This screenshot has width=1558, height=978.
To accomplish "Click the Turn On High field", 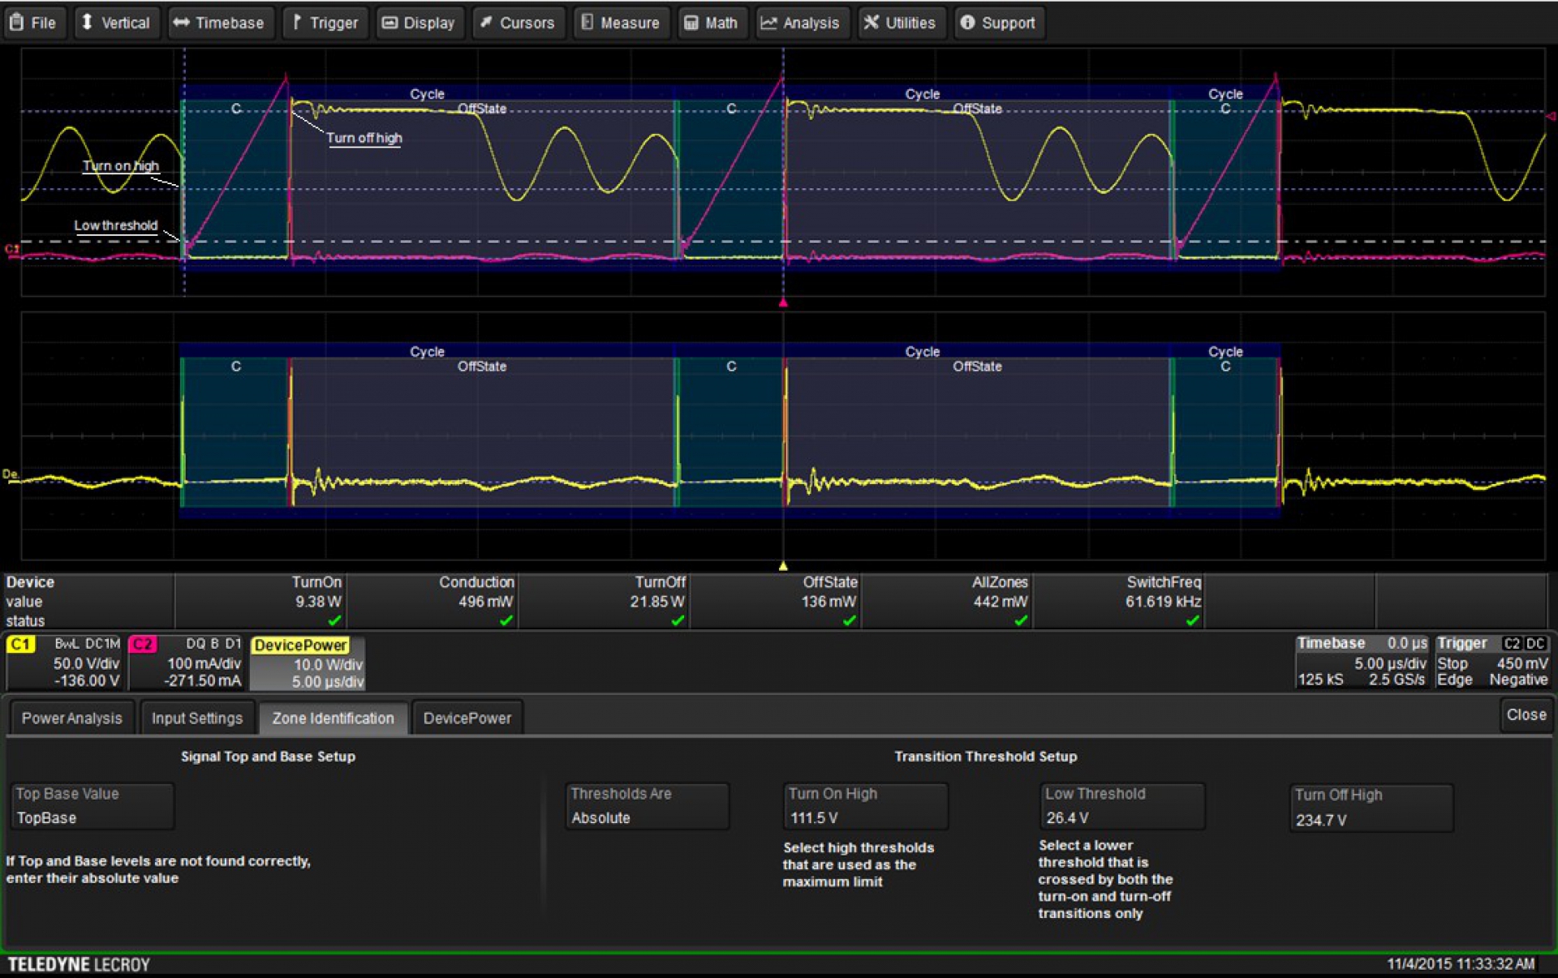I will (x=864, y=806).
